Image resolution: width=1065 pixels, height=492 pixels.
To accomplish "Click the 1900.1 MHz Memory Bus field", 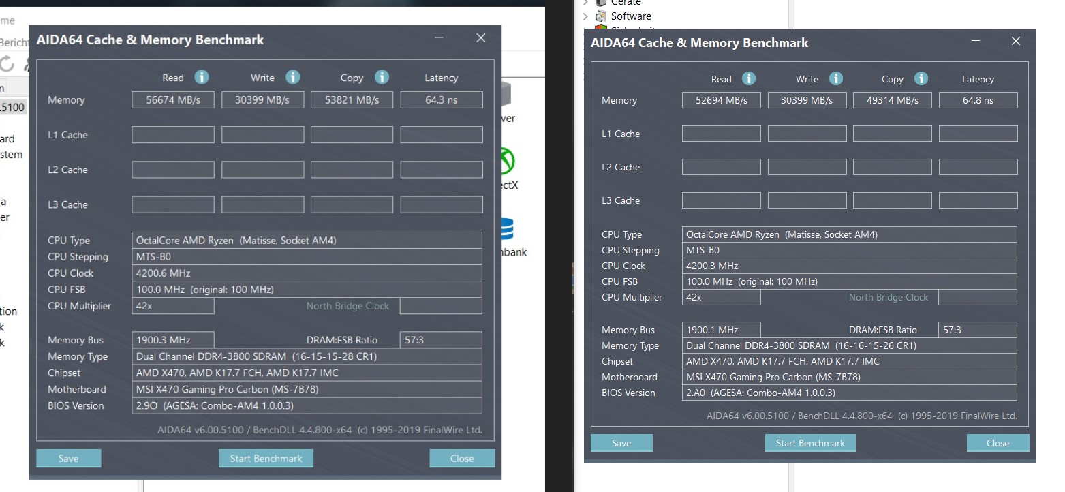I will pyautogui.click(x=722, y=330).
